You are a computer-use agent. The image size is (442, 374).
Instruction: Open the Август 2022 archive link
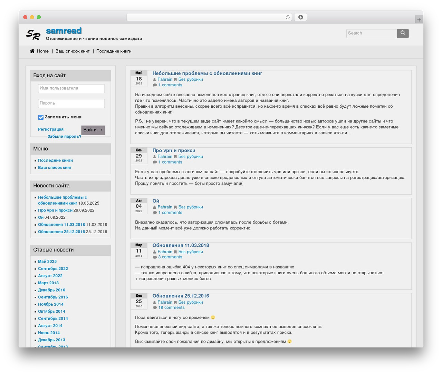[x=50, y=276]
